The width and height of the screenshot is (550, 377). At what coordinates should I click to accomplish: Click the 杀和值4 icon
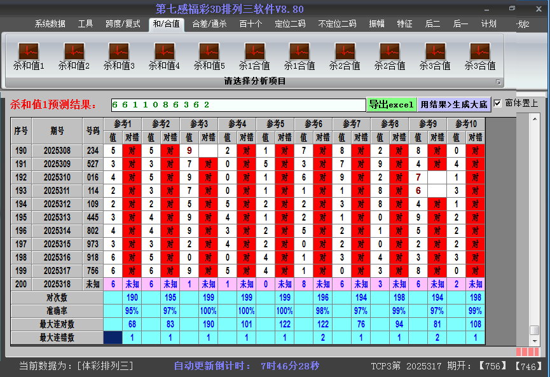click(164, 51)
